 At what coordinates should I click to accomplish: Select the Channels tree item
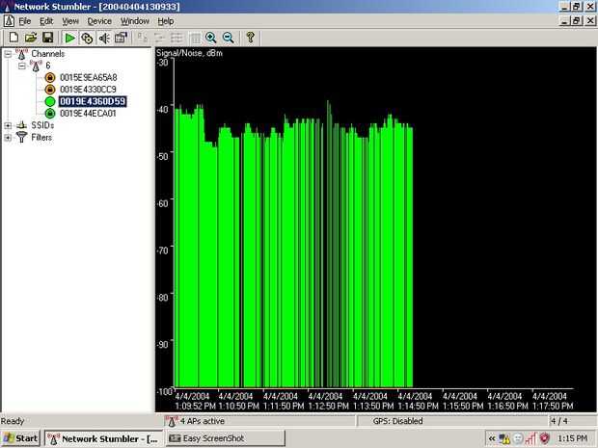tap(47, 54)
